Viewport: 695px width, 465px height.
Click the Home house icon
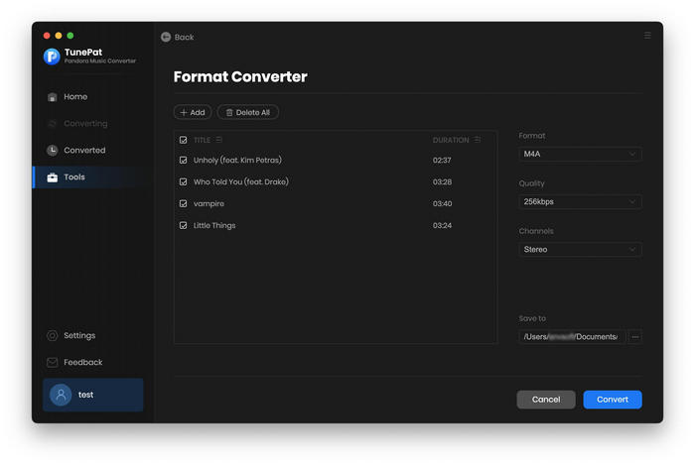[x=53, y=97]
